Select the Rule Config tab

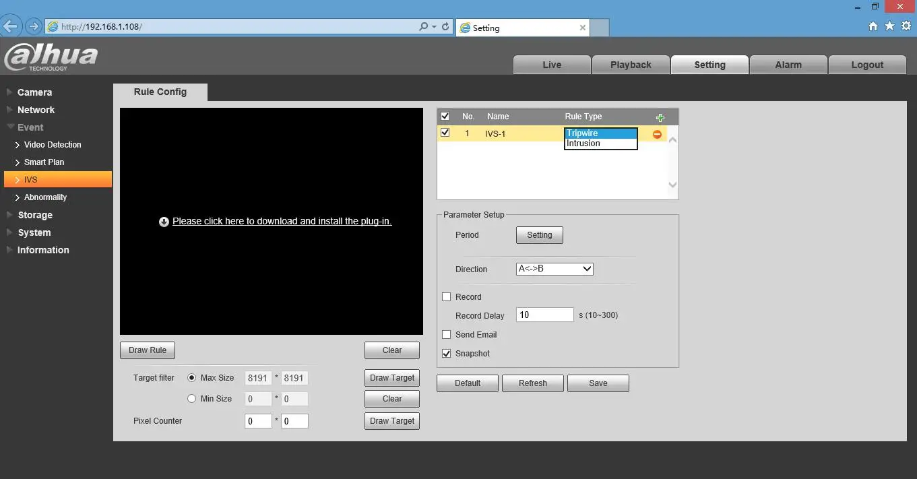click(x=160, y=92)
